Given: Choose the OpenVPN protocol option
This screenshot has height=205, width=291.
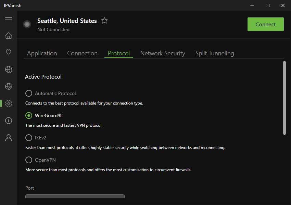Looking at the screenshot, I should pyautogui.click(x=29, y=160).
